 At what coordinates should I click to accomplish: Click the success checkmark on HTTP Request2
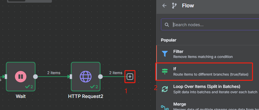coord(92,87)
